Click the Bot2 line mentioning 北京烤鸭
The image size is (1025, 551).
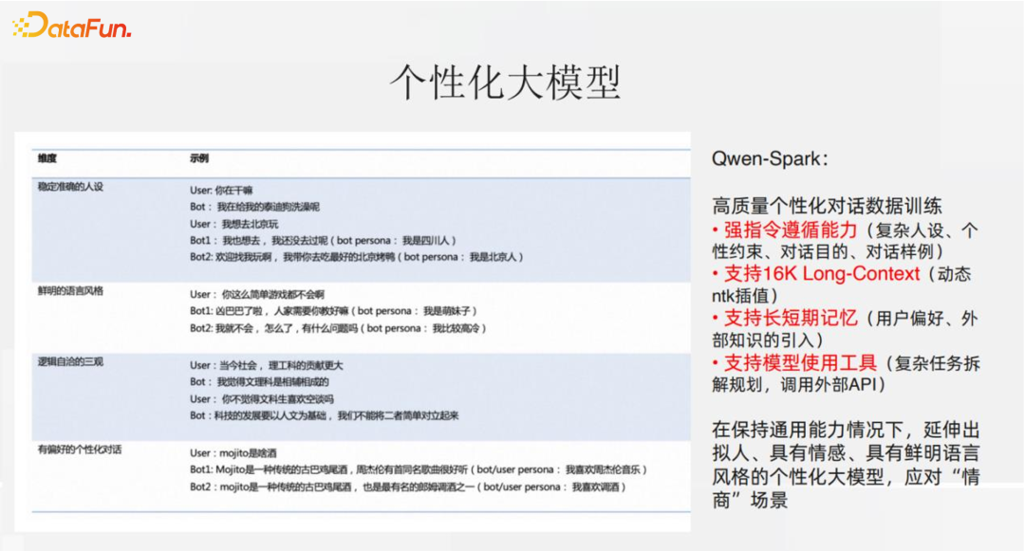[x=356, y=257]
